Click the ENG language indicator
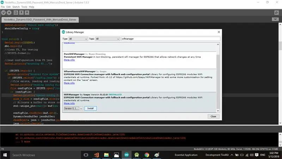Screen dimensions: 282x159 [x=263, y=155]
